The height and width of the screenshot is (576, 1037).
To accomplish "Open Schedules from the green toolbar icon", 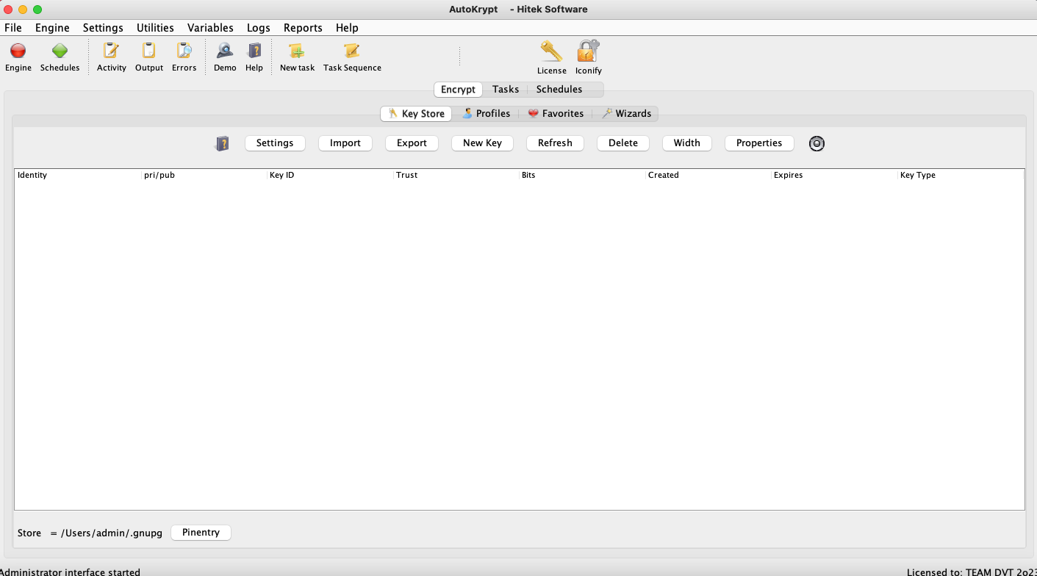I will [x=60, y=51].
